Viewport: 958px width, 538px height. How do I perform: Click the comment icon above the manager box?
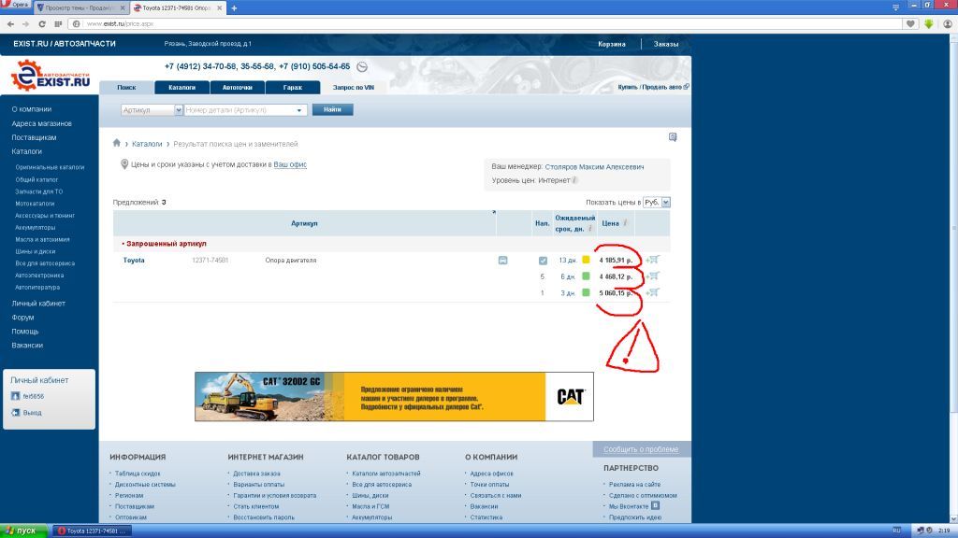tap(672, 137)
